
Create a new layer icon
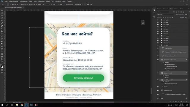click(184, 102)
